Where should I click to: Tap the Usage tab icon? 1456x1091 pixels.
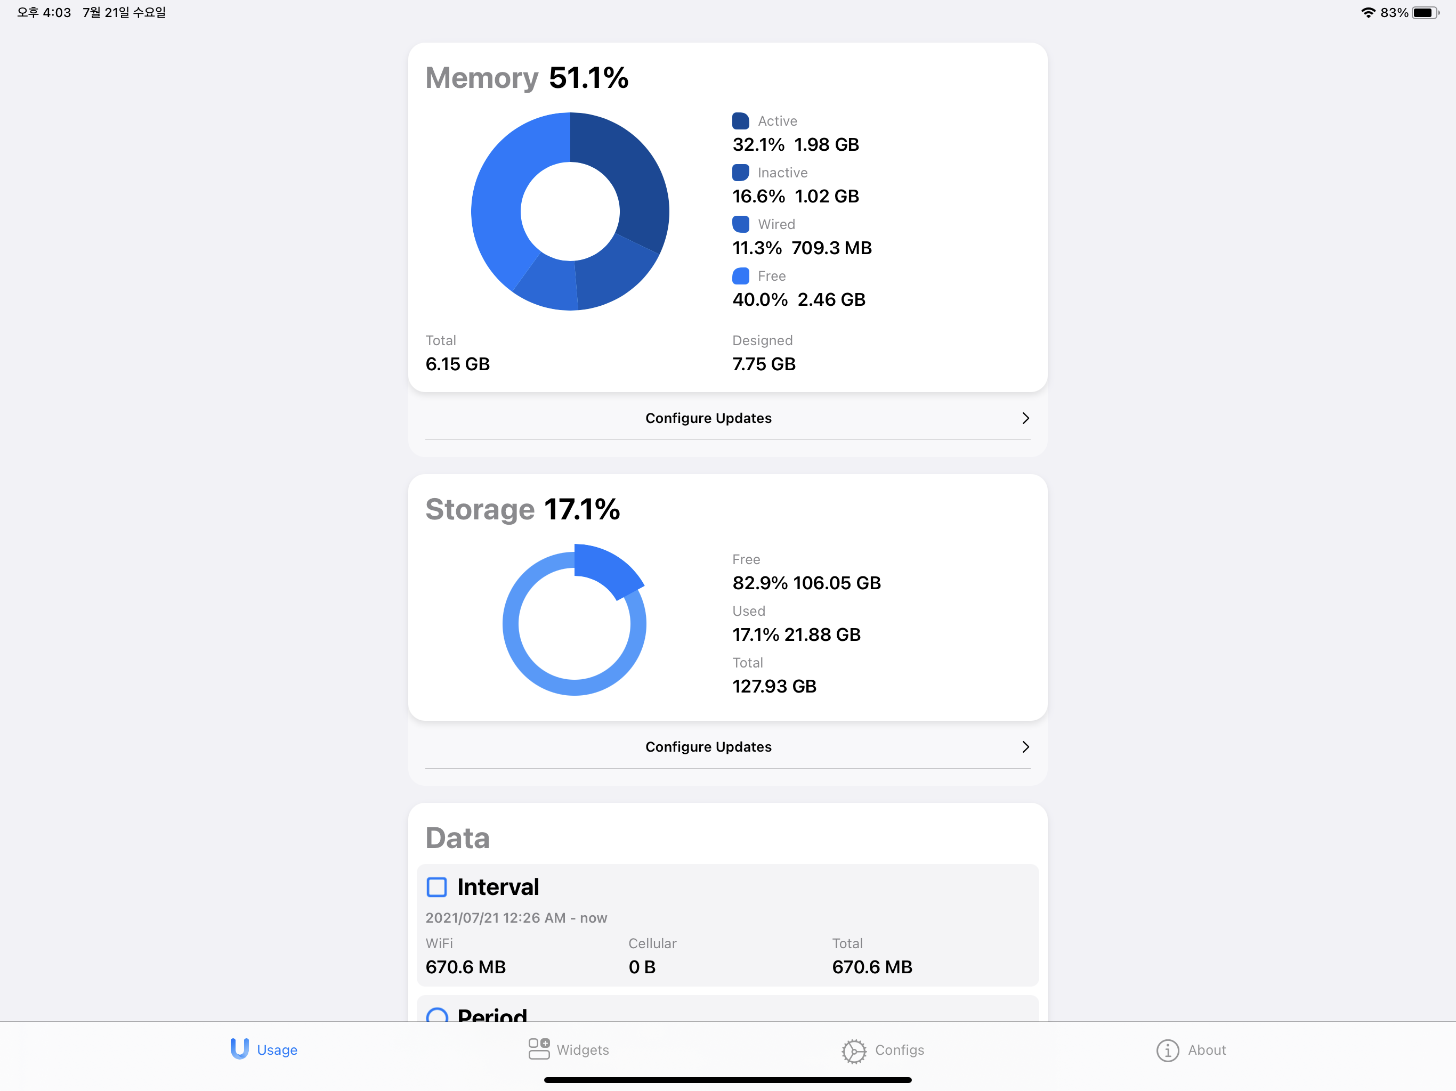[x=240, y=1049]
